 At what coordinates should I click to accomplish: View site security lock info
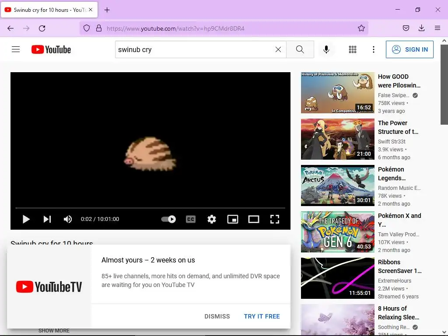tap(99, 28)
